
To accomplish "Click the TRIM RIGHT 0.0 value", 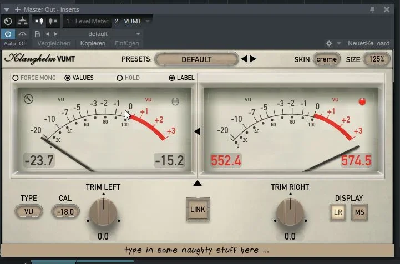I will pos(290,236).
